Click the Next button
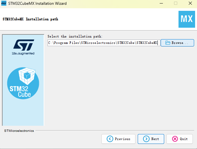The width and height of the screenshot is (197, 149). click(151, 139)
